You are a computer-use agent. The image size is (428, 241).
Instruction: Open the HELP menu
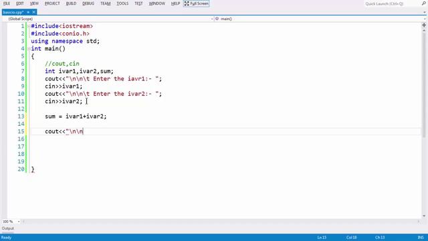[x=175, y=3]
